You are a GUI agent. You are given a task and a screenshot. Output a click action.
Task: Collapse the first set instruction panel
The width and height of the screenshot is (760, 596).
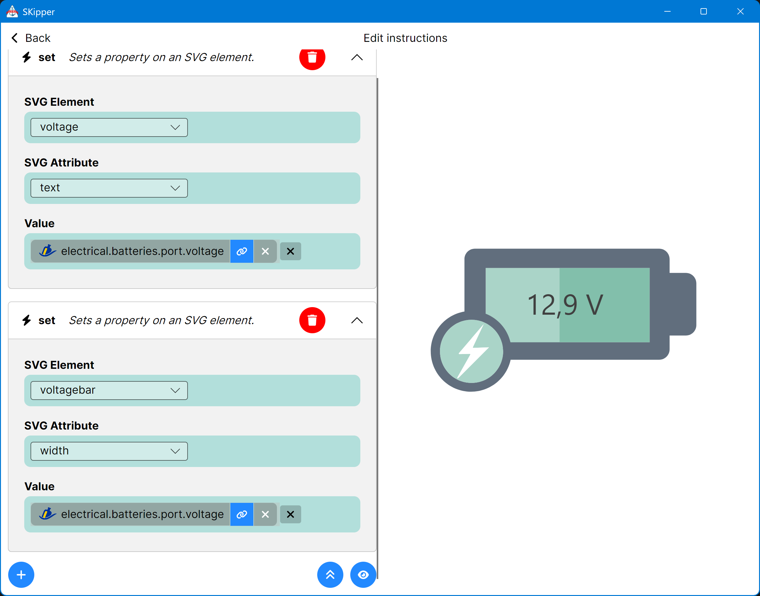(x=357, y=58)
